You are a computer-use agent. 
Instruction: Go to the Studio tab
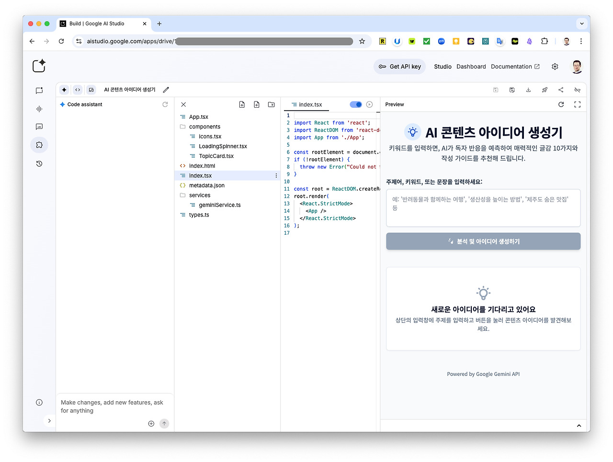tap(443, 67)
